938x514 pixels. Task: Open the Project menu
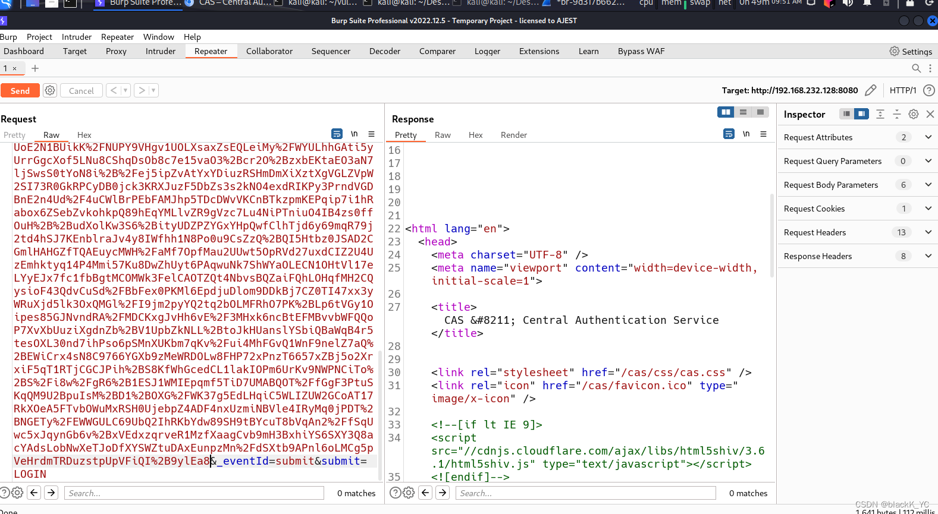pos(39,37)
